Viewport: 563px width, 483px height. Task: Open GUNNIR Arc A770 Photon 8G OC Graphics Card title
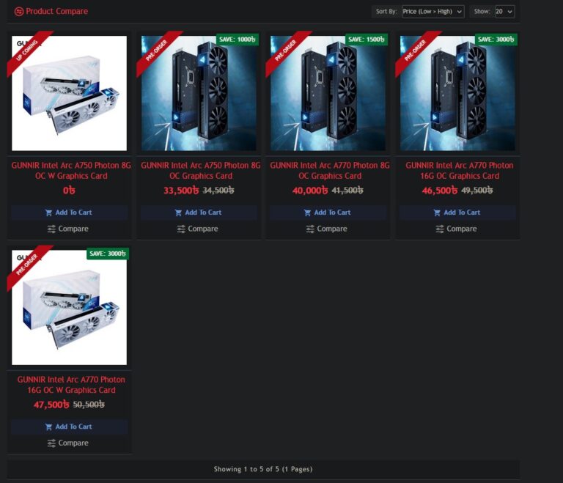(x=330, y=171)
